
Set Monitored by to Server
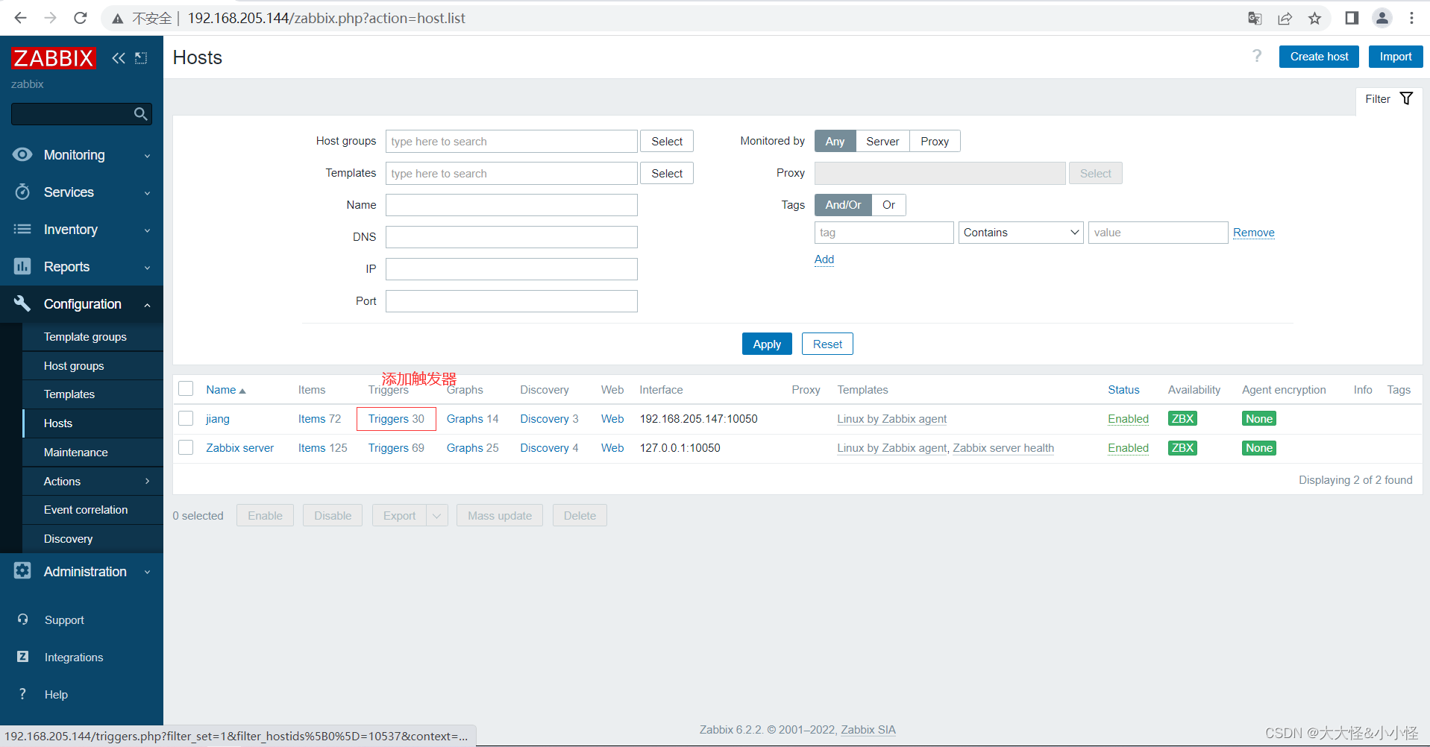pos(882,141)
